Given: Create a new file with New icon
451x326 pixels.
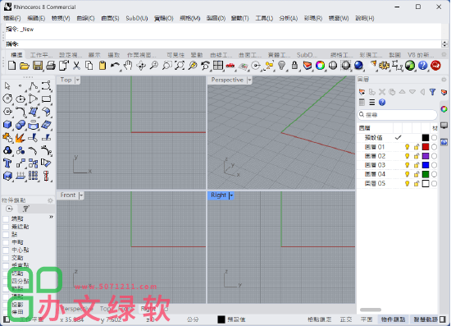Looking at the screenshot, I should pyautogui.click(x=12, y=66).
